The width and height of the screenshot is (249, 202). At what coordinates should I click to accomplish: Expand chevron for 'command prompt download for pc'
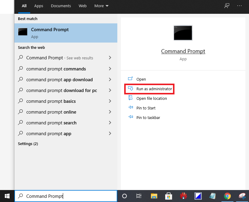click(110, 90)
